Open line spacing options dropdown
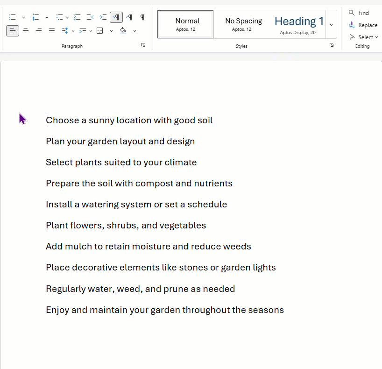 (x=73, y=31)
